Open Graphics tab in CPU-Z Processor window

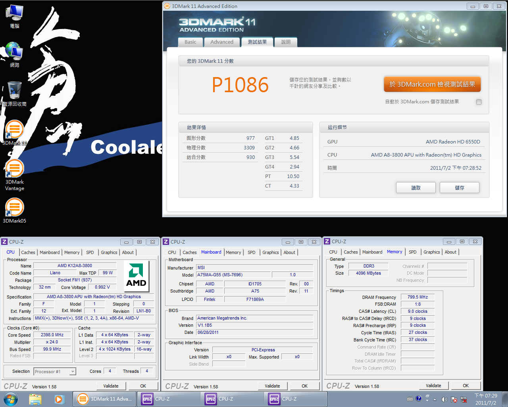point(109,252)
